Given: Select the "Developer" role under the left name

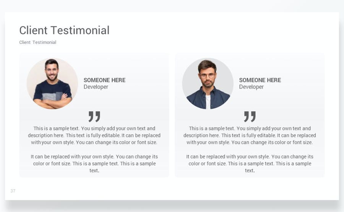Looking at the screenshot, I should (x=96, y=87).
